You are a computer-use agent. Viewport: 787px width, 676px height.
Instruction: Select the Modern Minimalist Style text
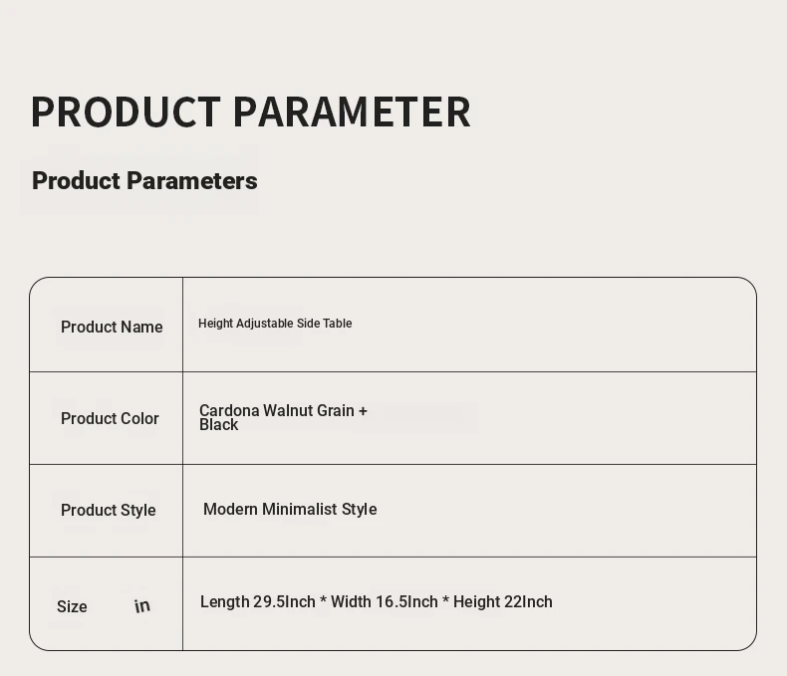tap(290, 510)
